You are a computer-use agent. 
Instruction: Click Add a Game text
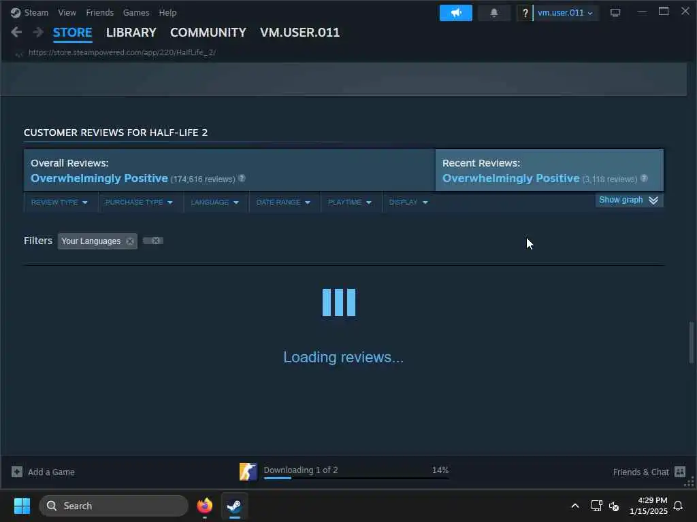point(51,472)
